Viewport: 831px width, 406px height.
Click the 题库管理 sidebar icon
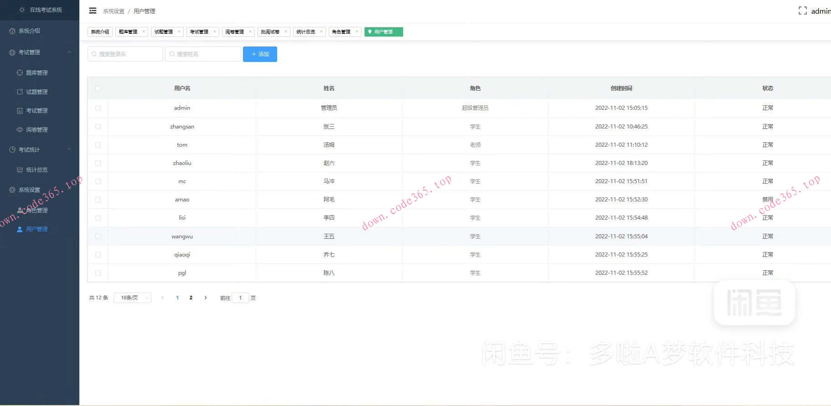20,73
